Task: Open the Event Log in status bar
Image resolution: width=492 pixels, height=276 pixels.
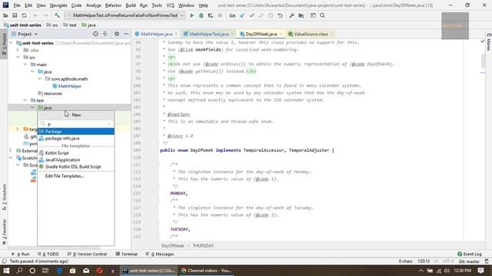Action: [x=470, y=254]
